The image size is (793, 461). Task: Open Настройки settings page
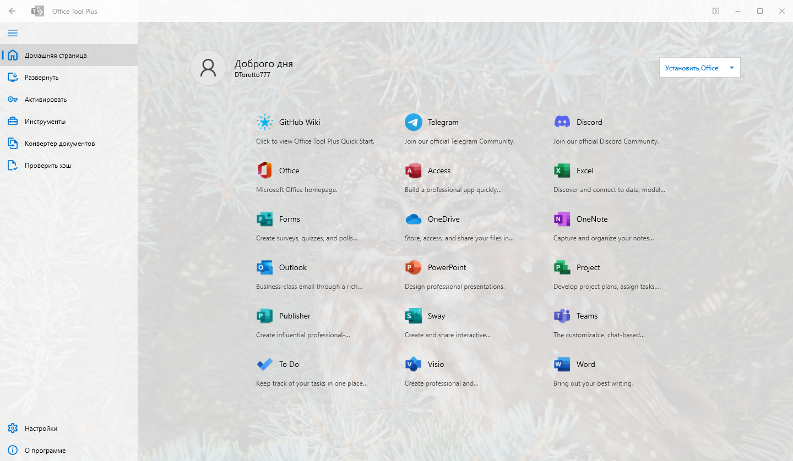click(69, 428)
